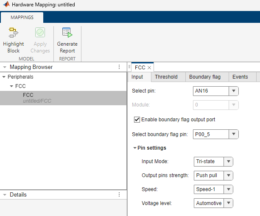
Task: Switch to the Threshold tab
Action: pos(166,77)
